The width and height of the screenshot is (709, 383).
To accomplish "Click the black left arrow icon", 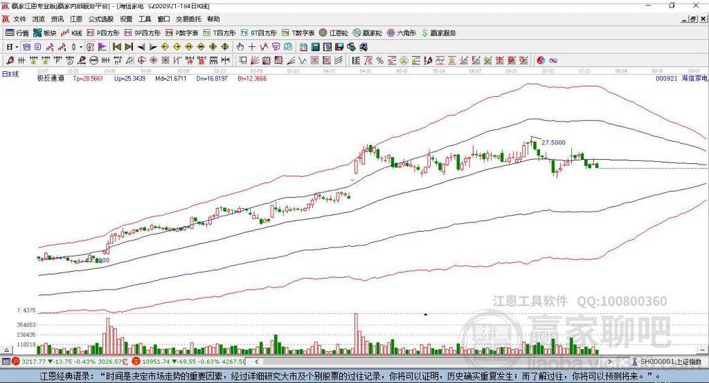I will [141, 47].
